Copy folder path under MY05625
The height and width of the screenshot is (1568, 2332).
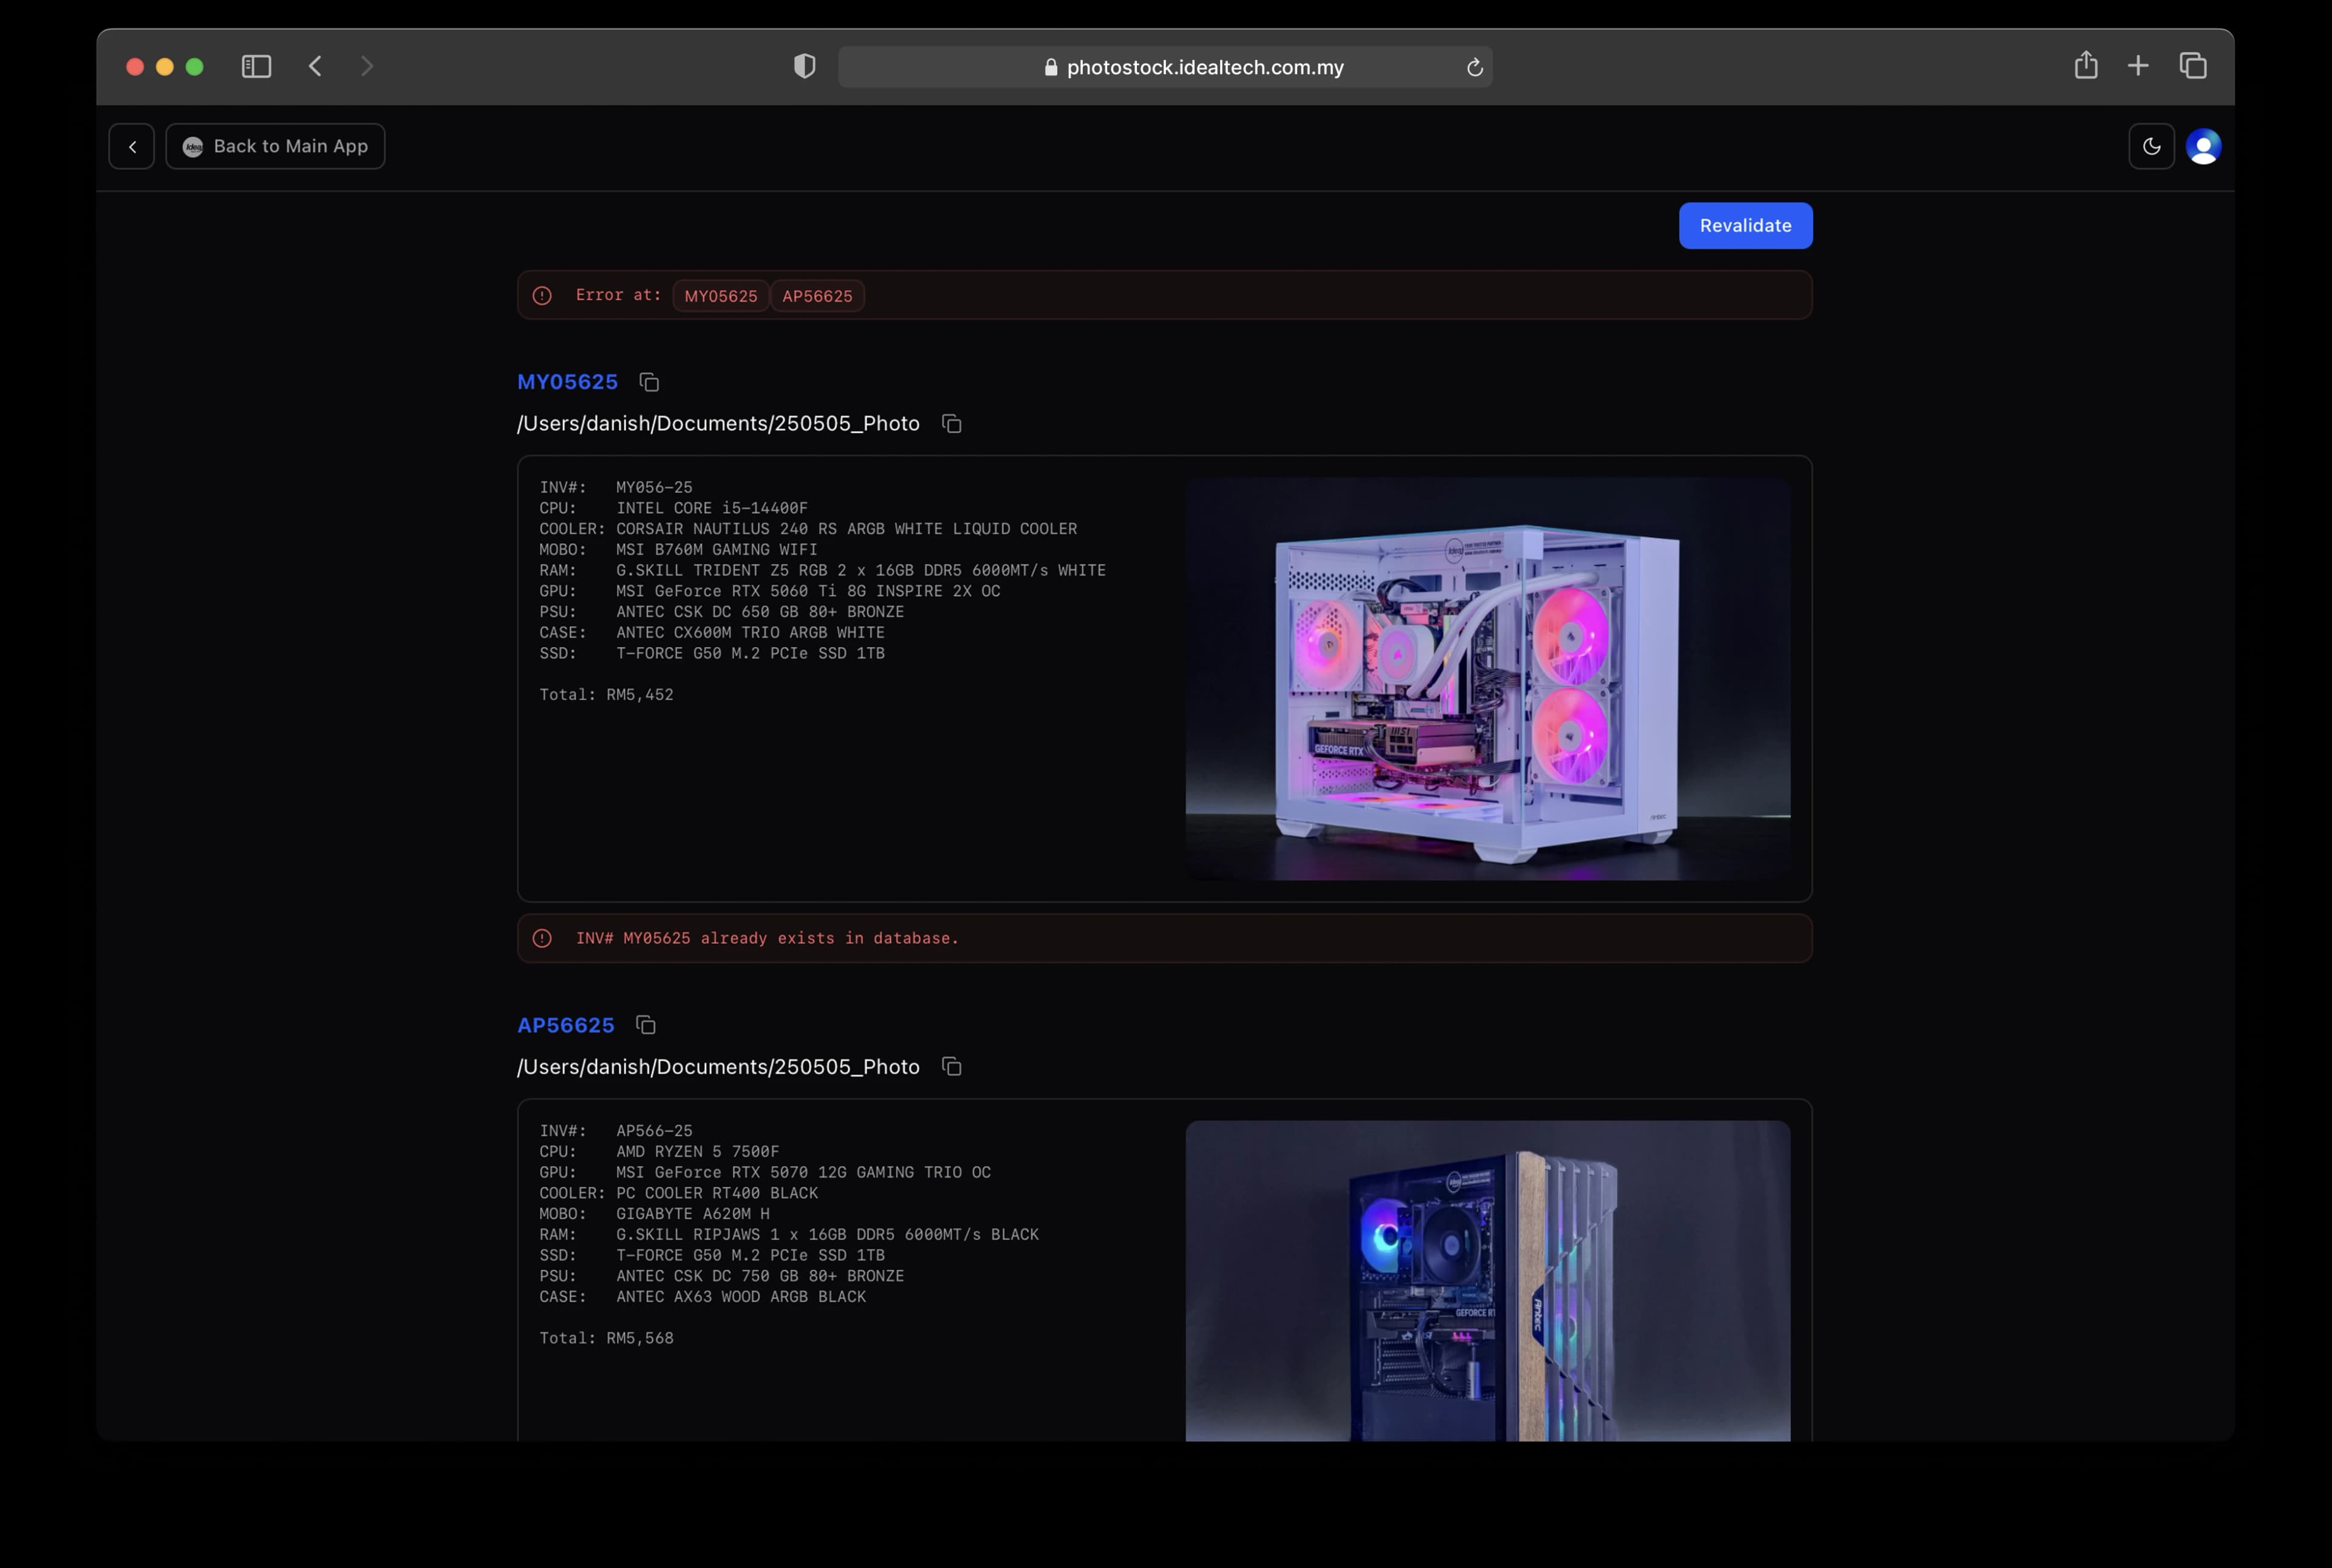tap(952, 424)
